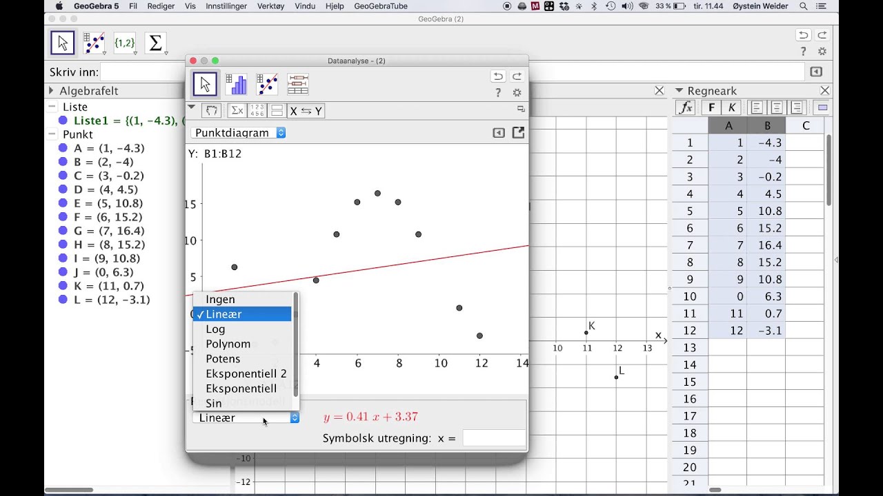
Task: Open the Verktøy menu
Action: (270, 6)
